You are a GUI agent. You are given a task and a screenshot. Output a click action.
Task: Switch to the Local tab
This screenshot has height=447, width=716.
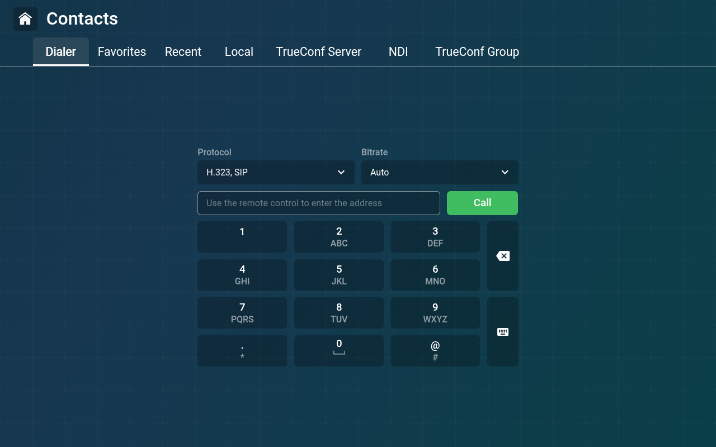(239, 51)
